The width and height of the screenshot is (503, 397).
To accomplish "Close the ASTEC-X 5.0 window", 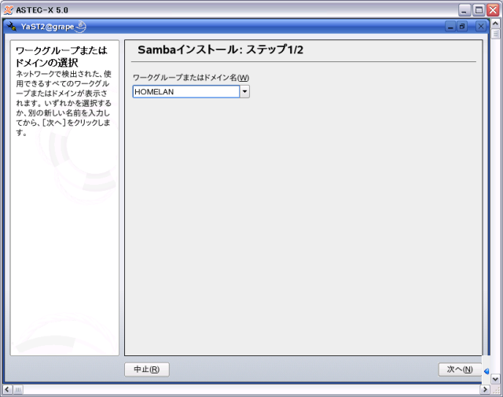I will tap(493, 10).
